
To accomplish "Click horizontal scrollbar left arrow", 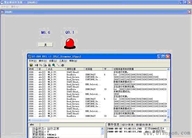I will tap(30, 120).
